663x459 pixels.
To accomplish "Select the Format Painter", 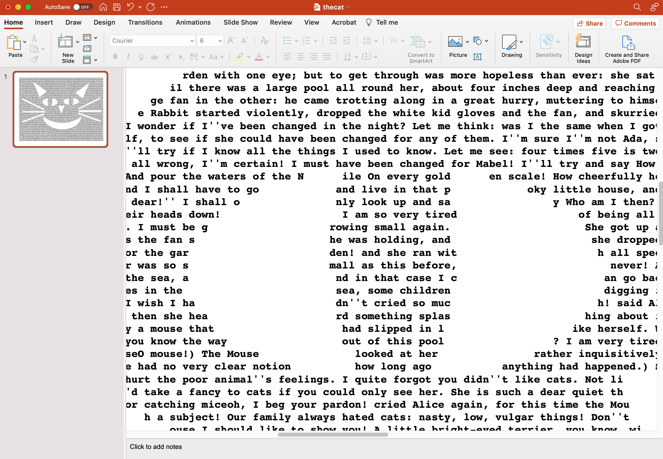I will click(x=34, y=60).
